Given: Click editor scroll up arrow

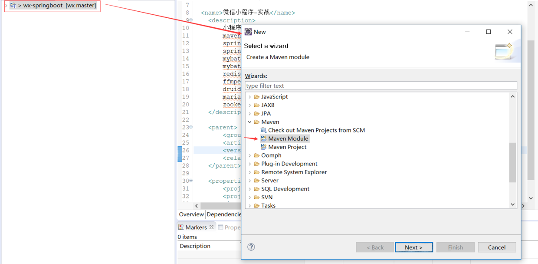Looking at the screenshot, I should pos(531,5).
